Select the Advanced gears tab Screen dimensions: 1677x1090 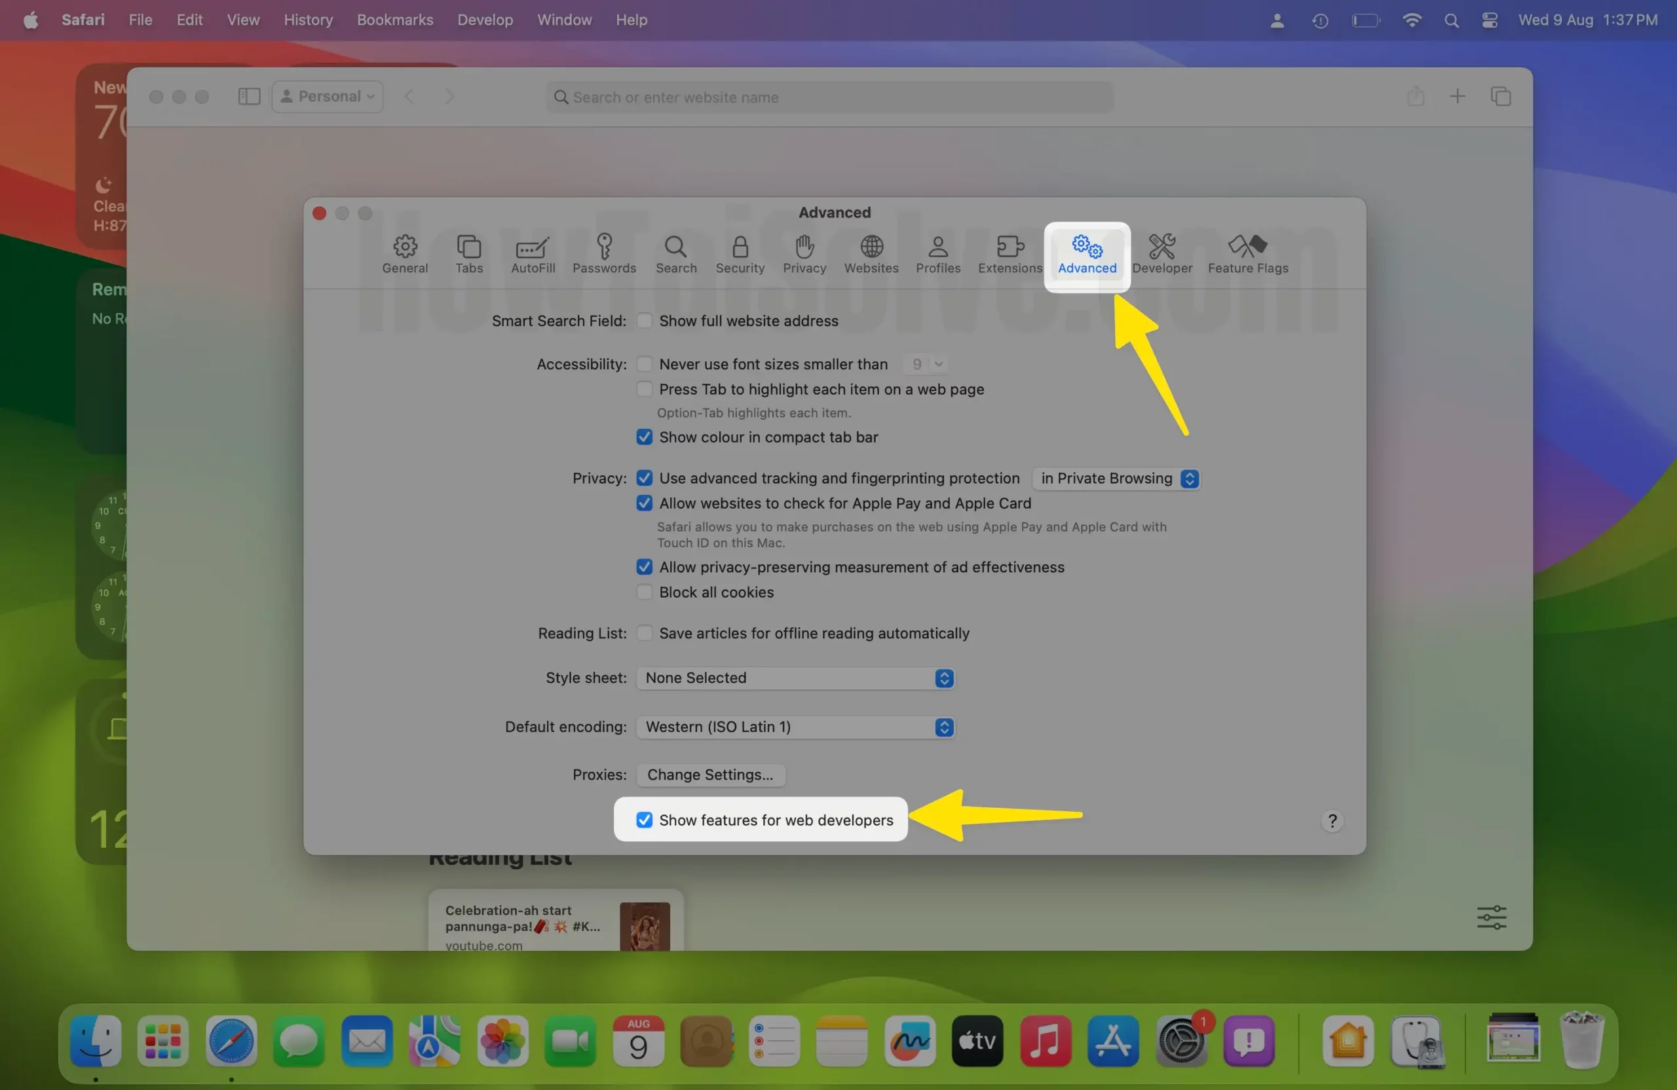tap(1087, 254)
